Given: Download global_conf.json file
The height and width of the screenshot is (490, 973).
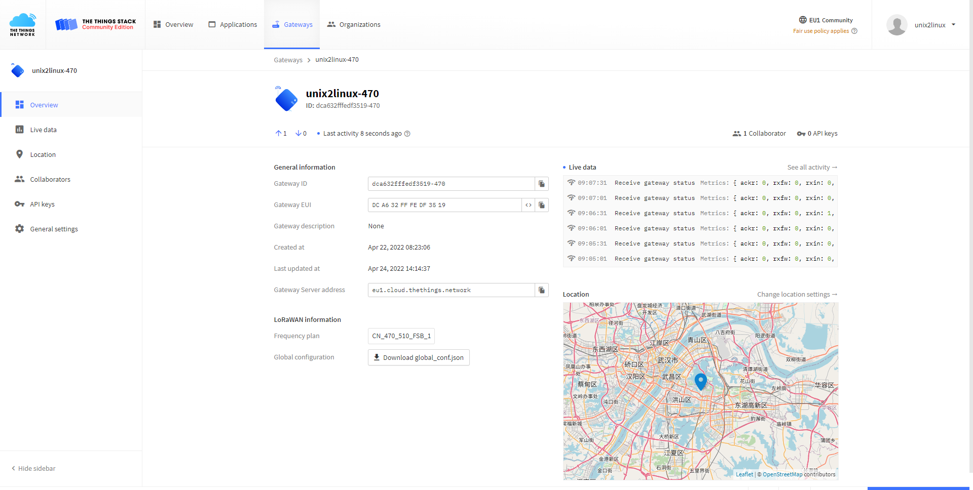Looking at the screenshot, I should click(419, 357).
